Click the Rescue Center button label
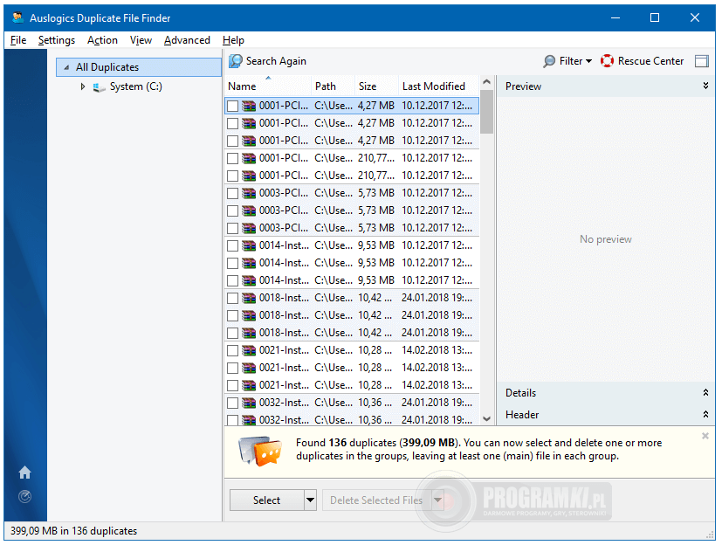 pyautogui.click(x=650, y=61)
